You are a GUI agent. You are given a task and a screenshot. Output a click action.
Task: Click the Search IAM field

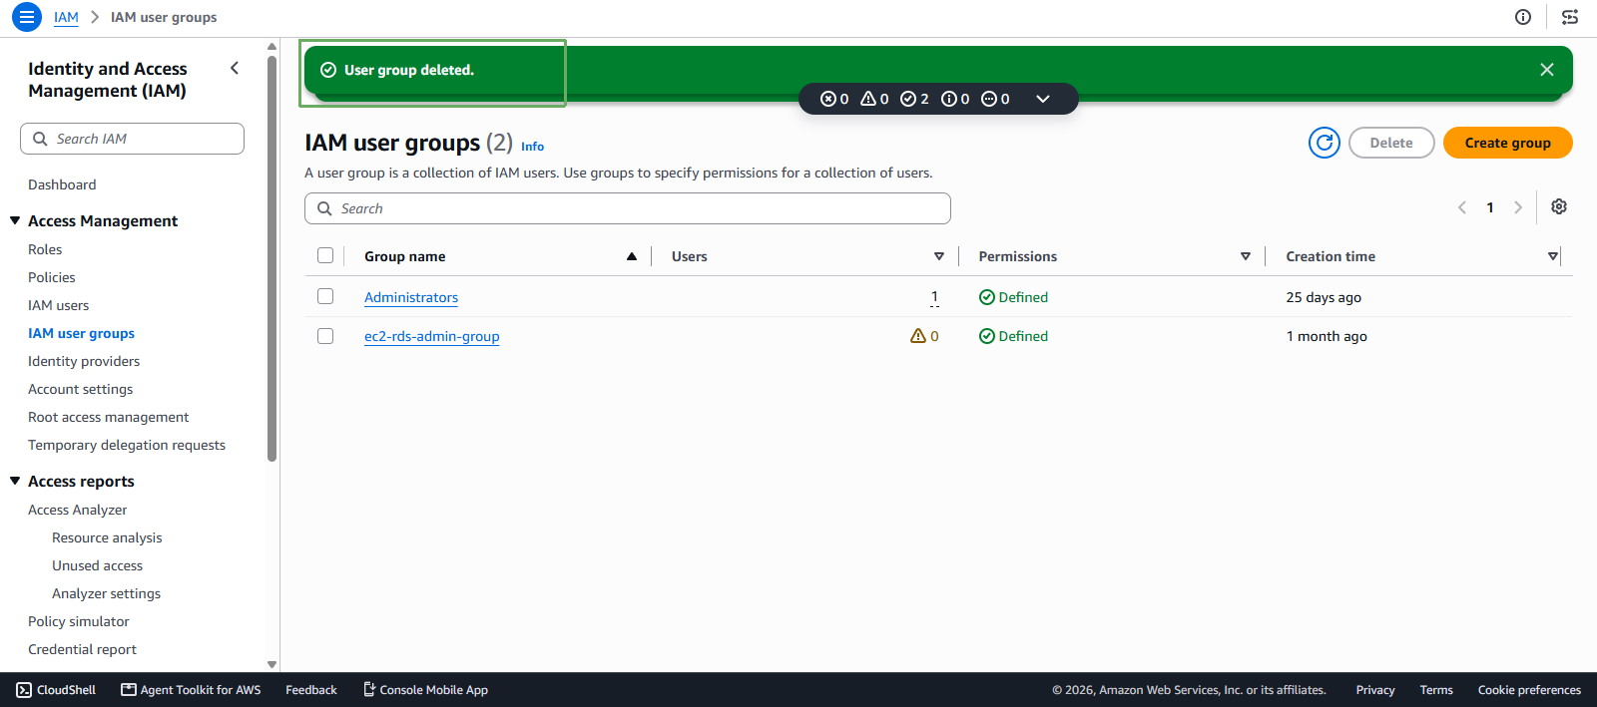pyautogui.click(x=132, y=139)
